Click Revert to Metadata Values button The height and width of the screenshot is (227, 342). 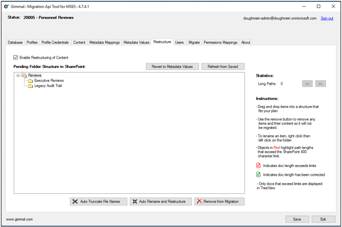point(172,66)
